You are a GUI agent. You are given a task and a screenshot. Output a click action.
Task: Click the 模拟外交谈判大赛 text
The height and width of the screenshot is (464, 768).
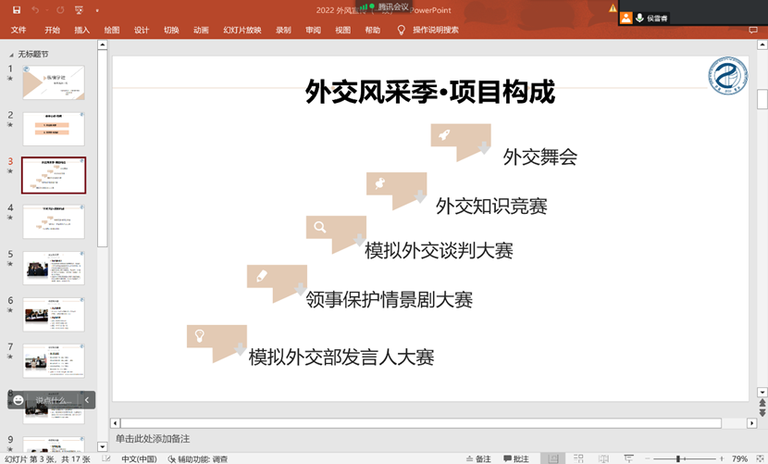pos(439,251)
